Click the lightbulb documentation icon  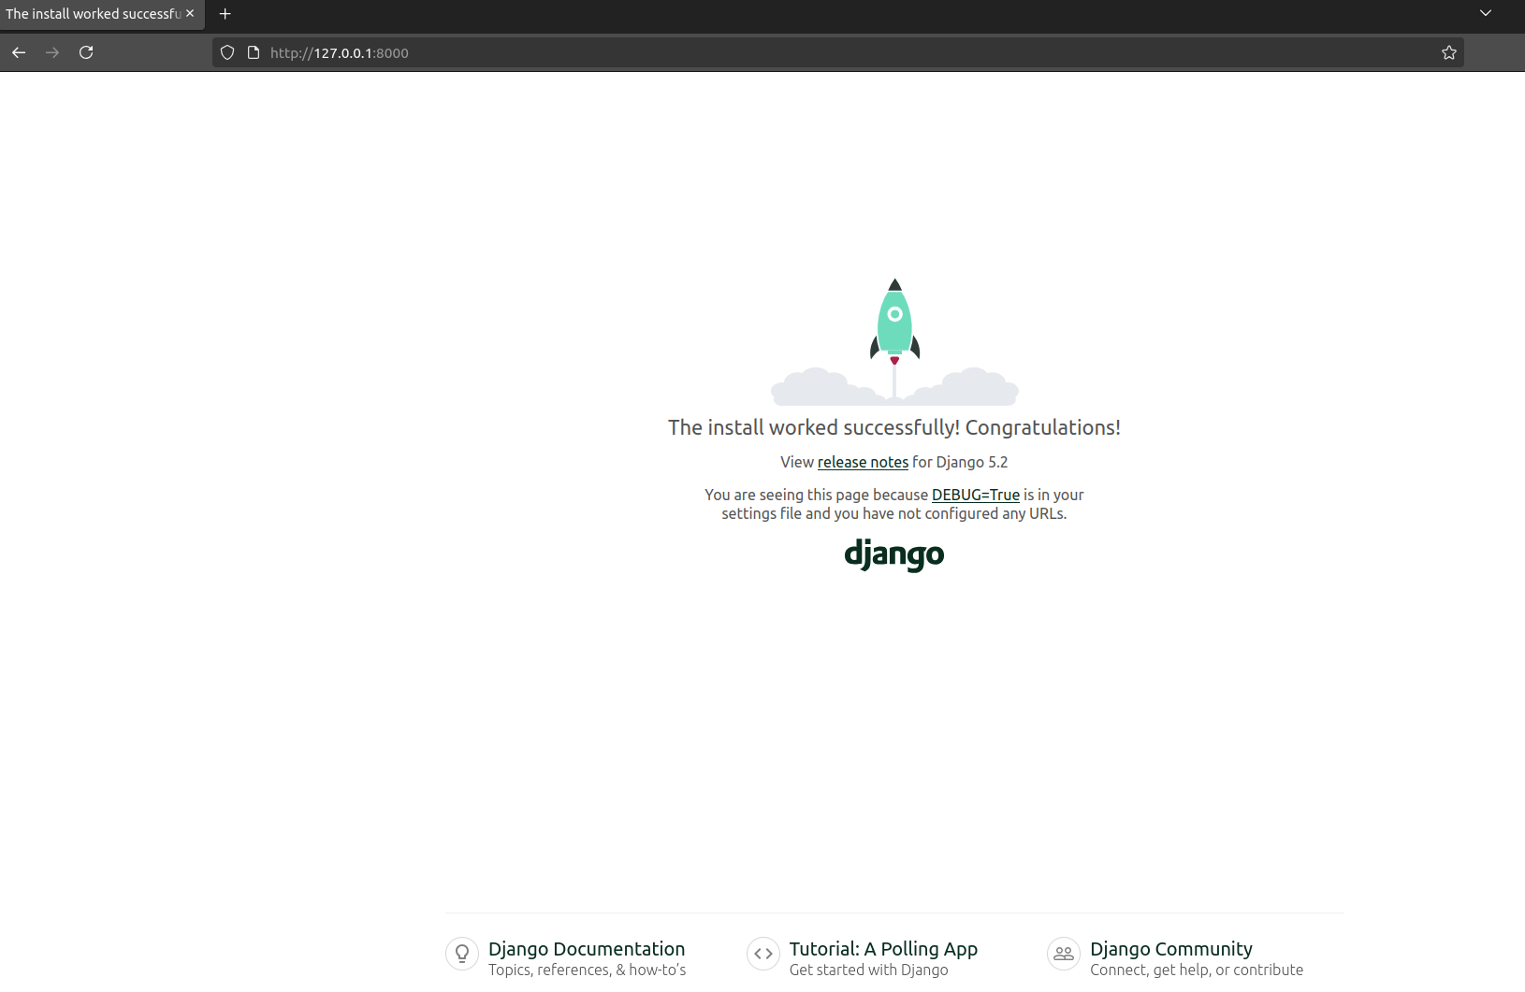(x=462, y=954)
